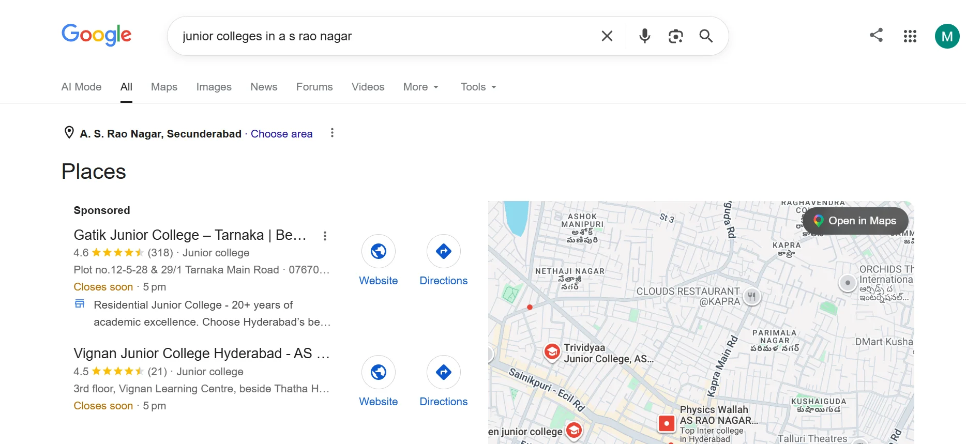
Task: Get Directions to Vignan Junior College
Action: tap(443, 381)
